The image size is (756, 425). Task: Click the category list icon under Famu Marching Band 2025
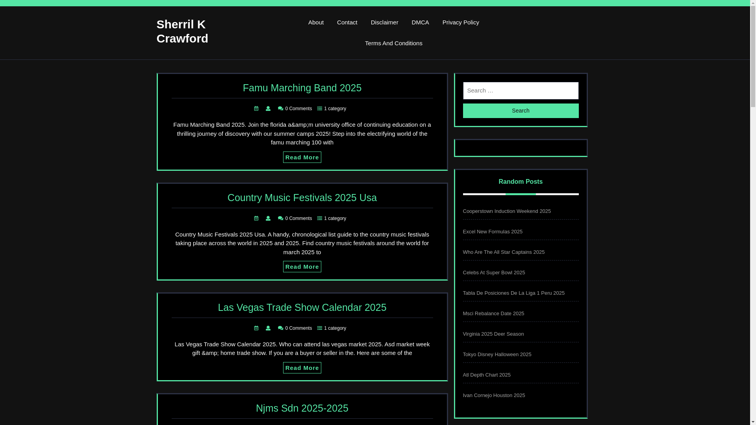point(320,109)
